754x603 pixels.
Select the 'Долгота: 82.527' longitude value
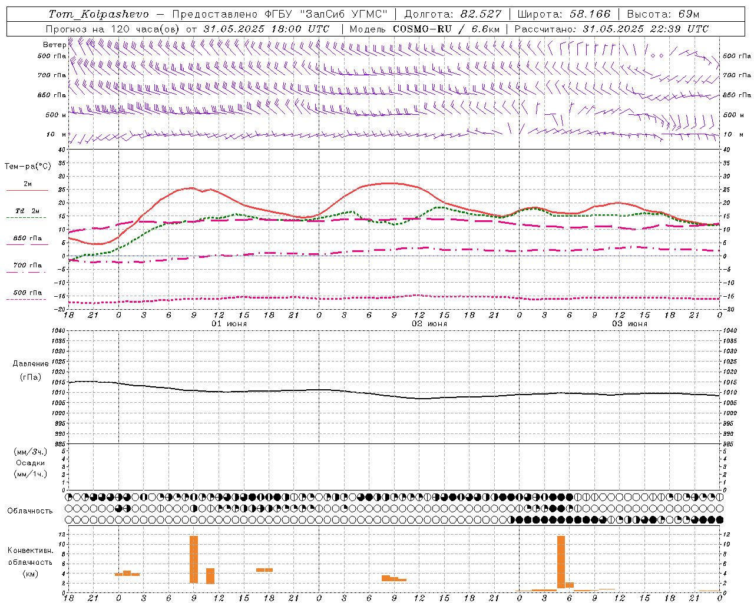[x=454, y=14]
